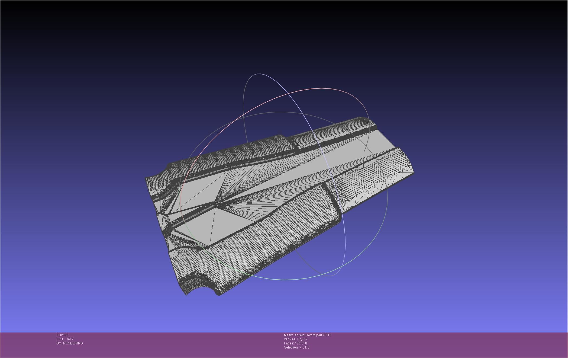Click the 'Selection: v: 0 f: 0' line
568x358 pixels.
296,347
